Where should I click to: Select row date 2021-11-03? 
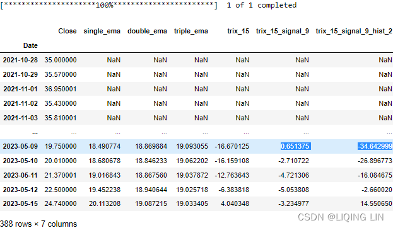[x=20, y=118]
